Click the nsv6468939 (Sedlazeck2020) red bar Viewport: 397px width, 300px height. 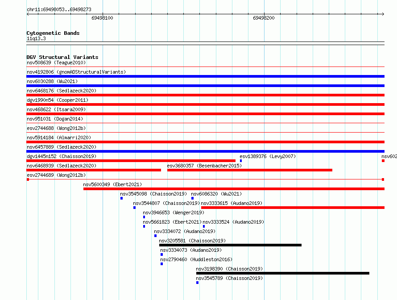94,170
